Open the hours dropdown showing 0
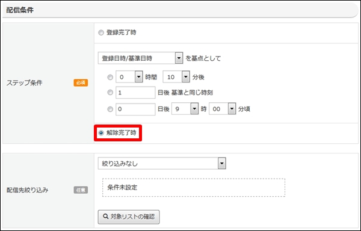This screenshot has width=361, height=231. pyautogui.click(x=129, y=77)
